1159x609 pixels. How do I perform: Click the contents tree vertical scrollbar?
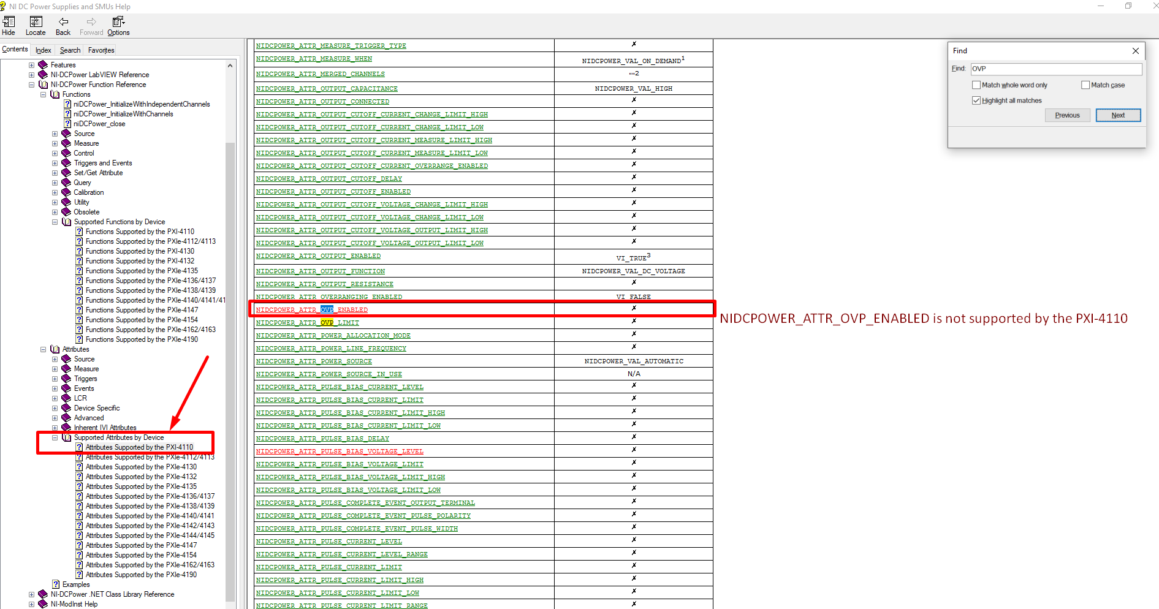[x=230, y=368]
